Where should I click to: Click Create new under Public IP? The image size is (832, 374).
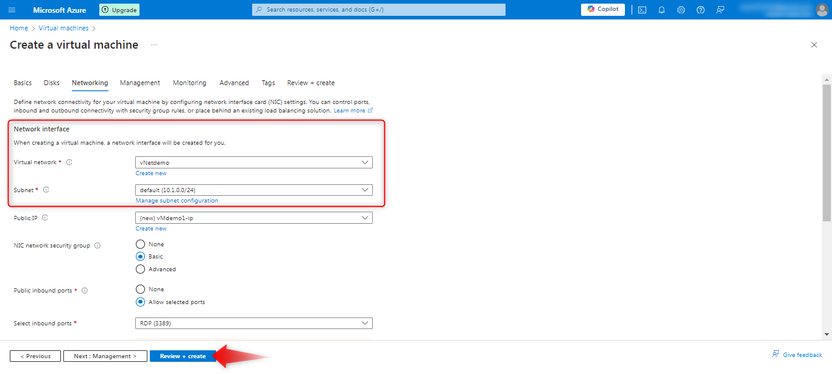151,229
